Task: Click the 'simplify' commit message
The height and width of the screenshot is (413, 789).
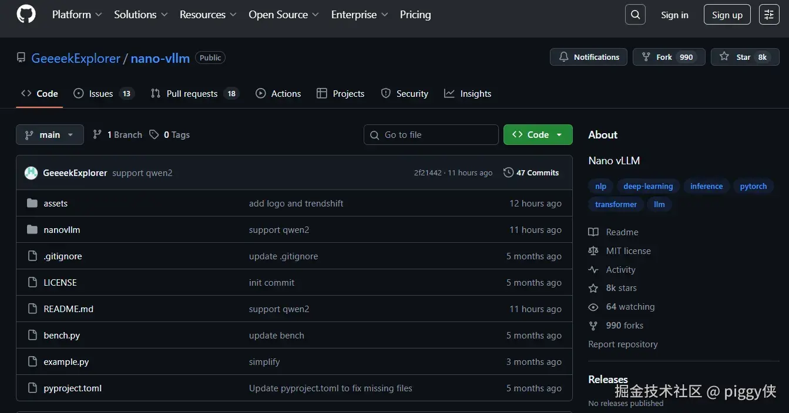Action: pyautogui.click(x=264, y=362)
